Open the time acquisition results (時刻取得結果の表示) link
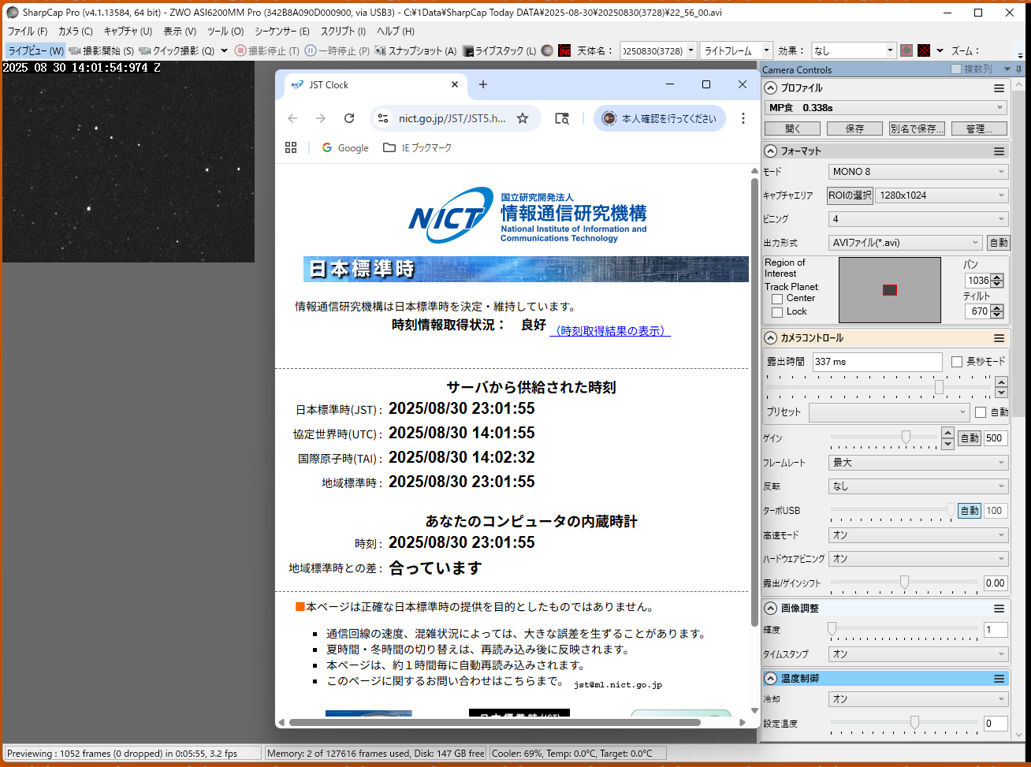The image size is (1031, 767). coord(610,331)
